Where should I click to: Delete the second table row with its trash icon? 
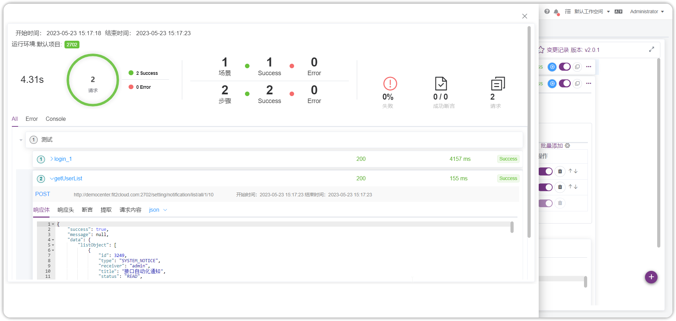(560, 187)
